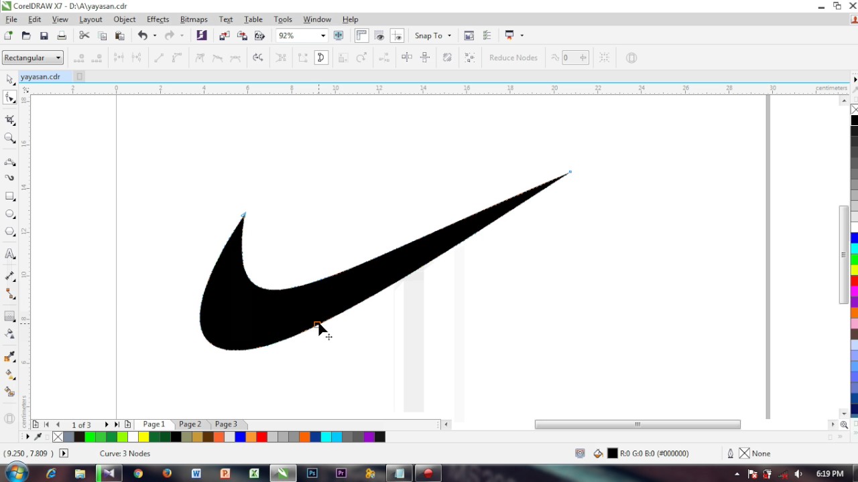Jump to the last page
This screenshot has width=858, height=482.
point(117,424)
